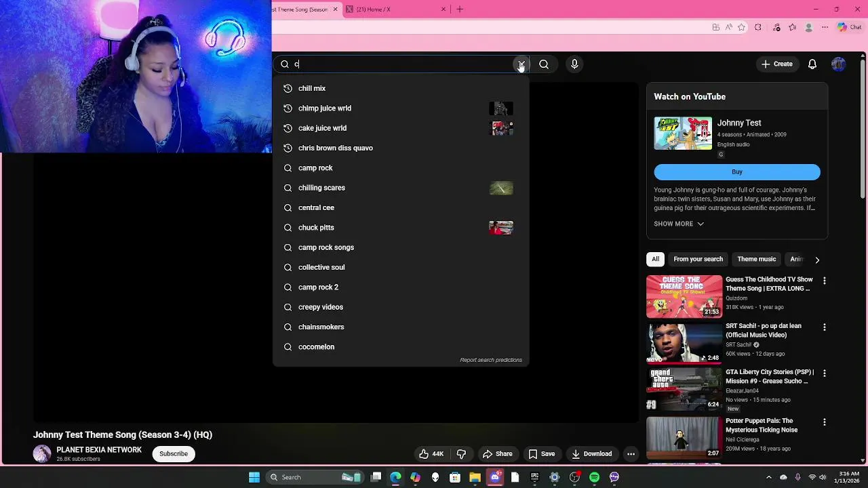Select the 'cocomelon' suggestion
Screen dimensions: 868x488
400,347
